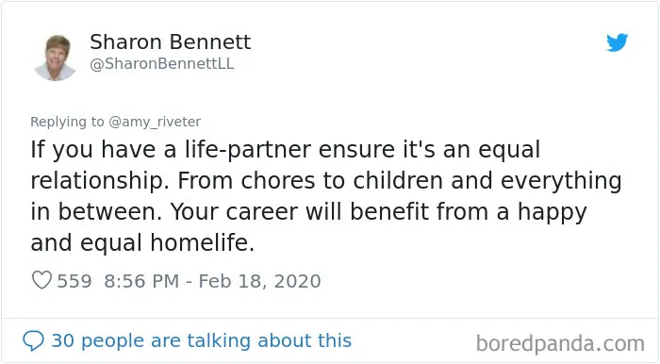Click the Twitter bird logo icon
660x364 pixels.
click(x=617, y=42)
